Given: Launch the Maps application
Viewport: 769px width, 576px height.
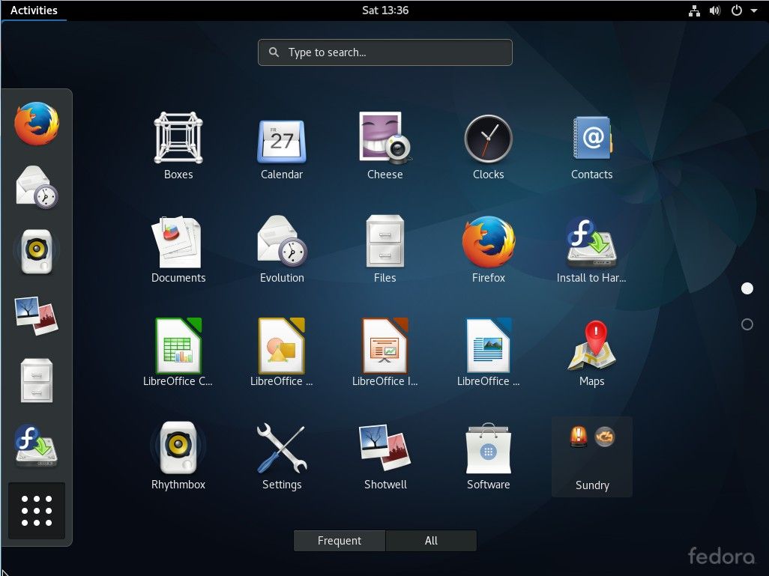Looking at the screenshot, I should [592, 353].
